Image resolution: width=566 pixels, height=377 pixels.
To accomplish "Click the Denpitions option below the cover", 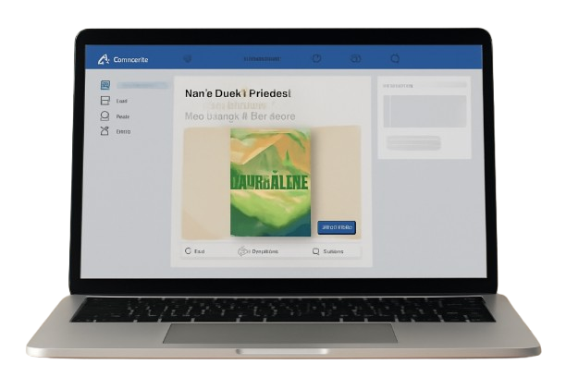I will (x=260, y=250).
